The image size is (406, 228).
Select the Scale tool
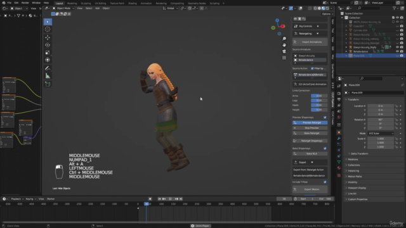[48, 53]
